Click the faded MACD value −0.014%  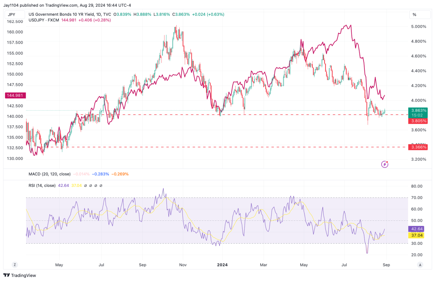(81, 174)
